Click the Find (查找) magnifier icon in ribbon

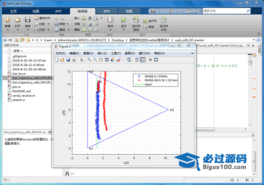click(x=56, y=30)
